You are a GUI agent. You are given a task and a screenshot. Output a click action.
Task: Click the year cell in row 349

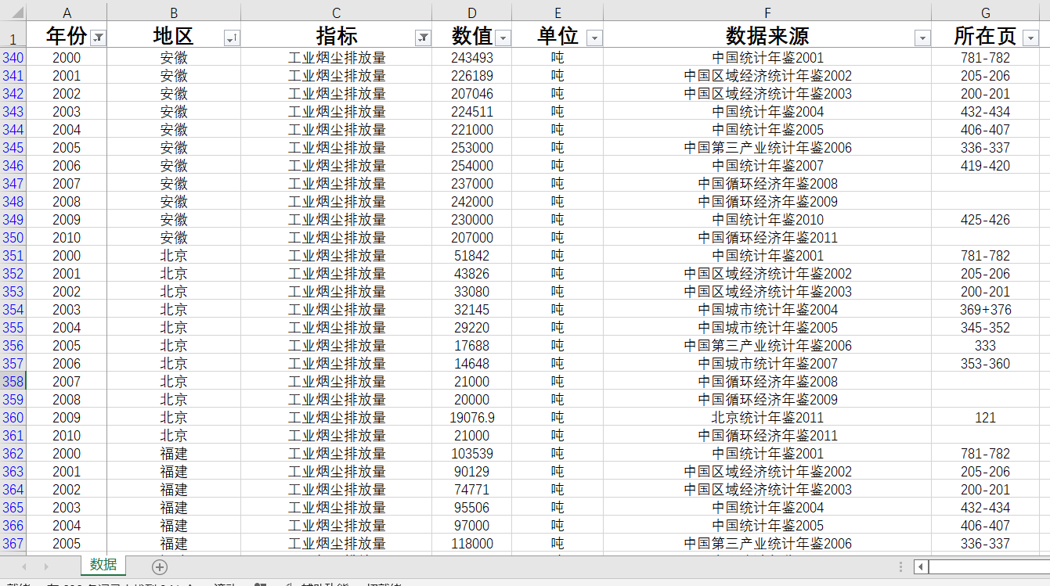coord(67,220)
